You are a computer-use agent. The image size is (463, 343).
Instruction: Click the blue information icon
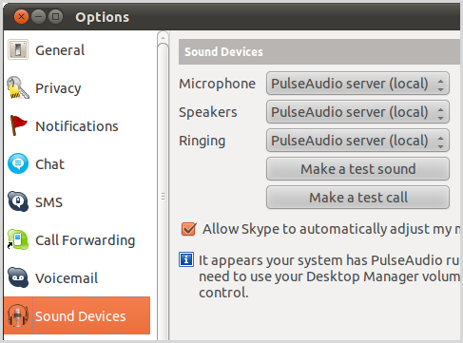tap(186, 259)
